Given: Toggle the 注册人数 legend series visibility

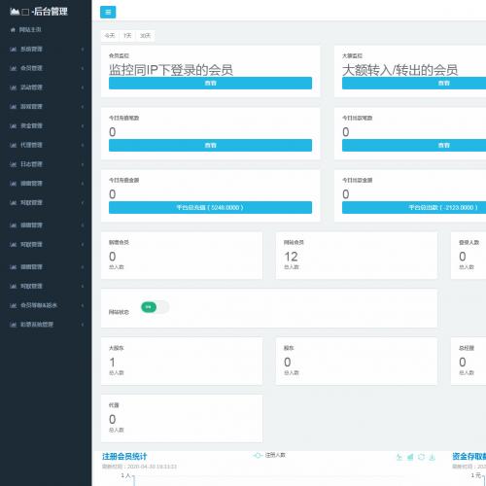Looking at the screenshot, I should [269, 455].
